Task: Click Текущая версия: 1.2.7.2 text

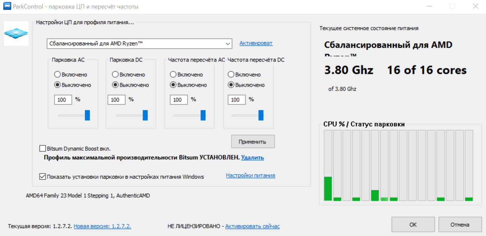Action: point(40,226)
